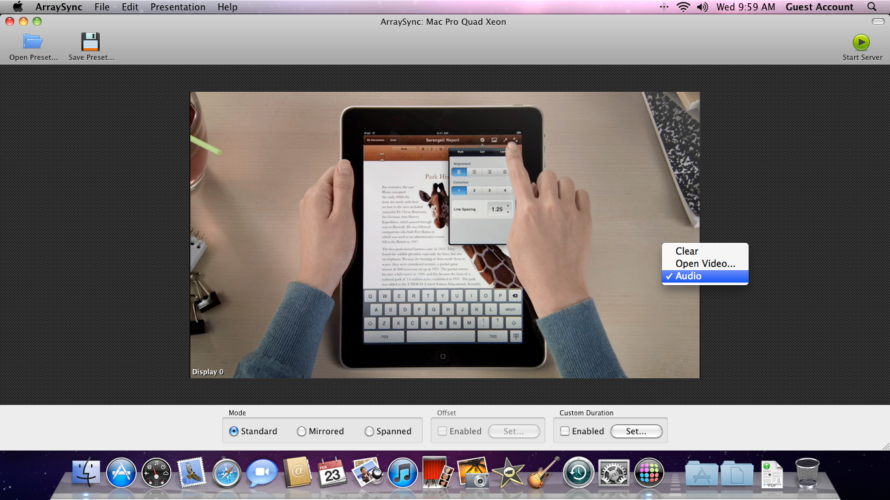Open iChat from the Dock

(x=262, y=473)
